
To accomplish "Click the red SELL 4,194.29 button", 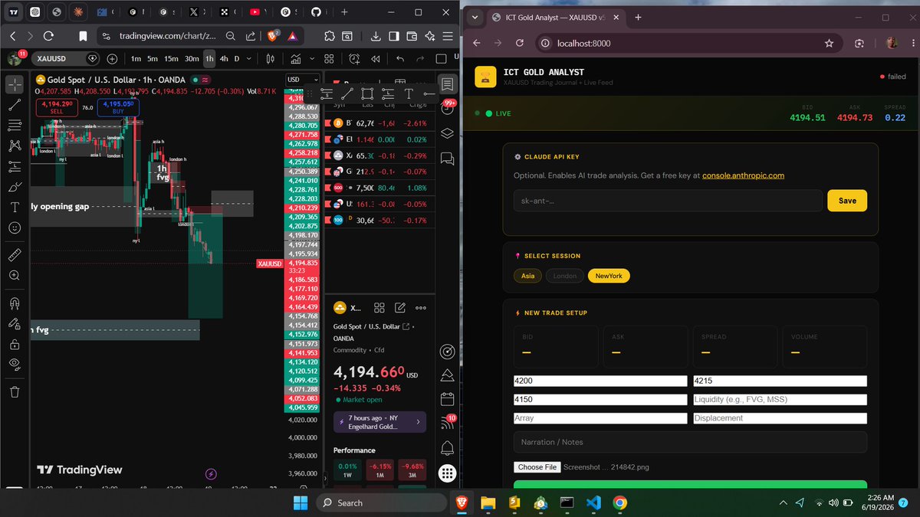I will 57,106.
